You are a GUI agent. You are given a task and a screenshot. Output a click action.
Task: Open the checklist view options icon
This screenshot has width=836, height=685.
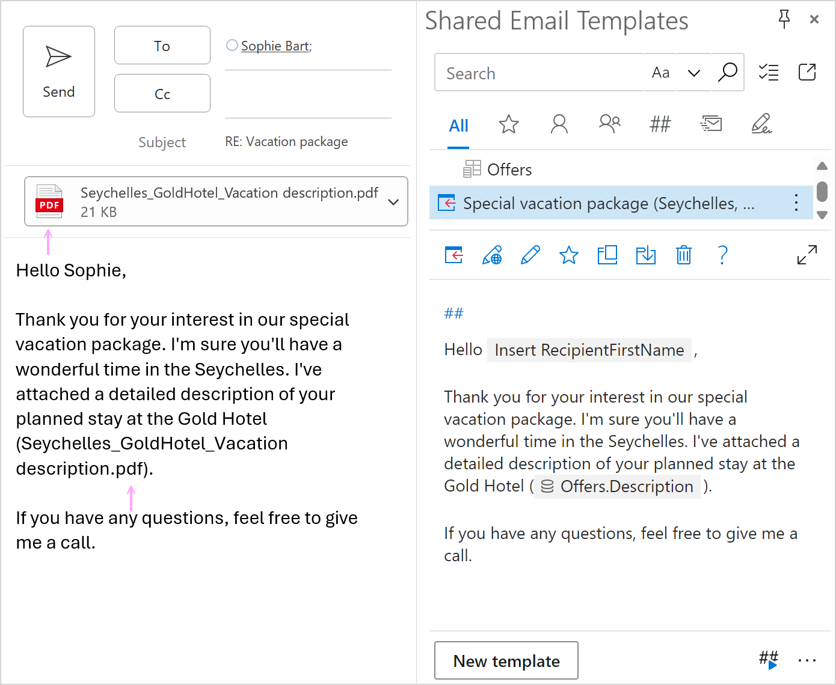click(x=769, y=72)
